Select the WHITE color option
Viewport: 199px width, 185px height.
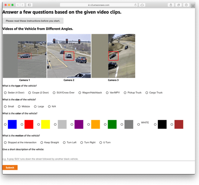[x=138, y=124]
